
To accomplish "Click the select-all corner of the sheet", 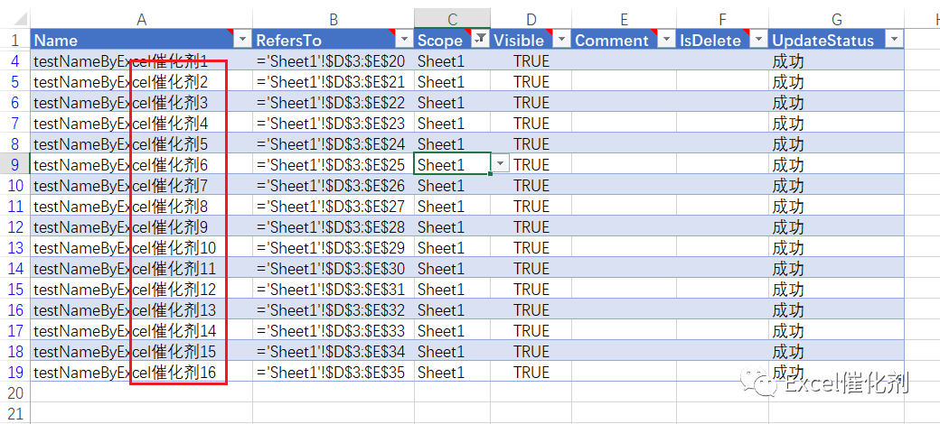I will (x=15, y=19).
